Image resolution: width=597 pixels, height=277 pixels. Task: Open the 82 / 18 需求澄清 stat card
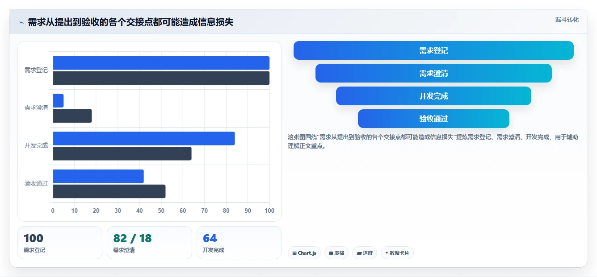coord(149,243)
